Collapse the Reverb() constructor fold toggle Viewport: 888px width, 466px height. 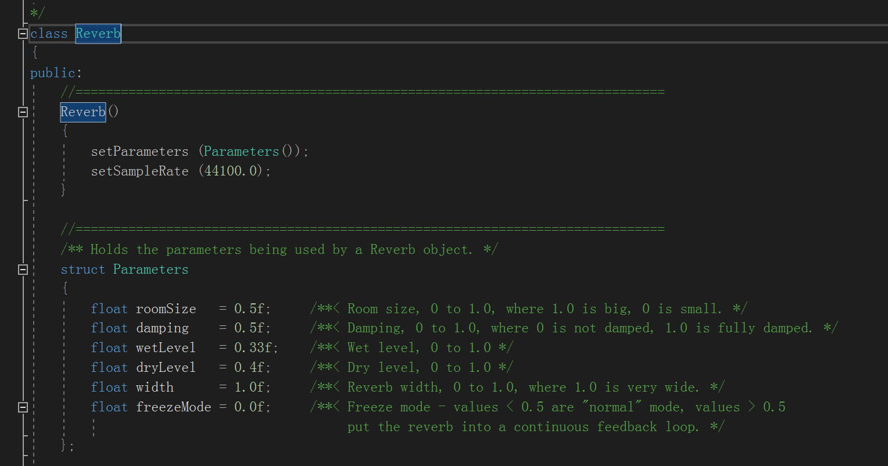(23, 112)
